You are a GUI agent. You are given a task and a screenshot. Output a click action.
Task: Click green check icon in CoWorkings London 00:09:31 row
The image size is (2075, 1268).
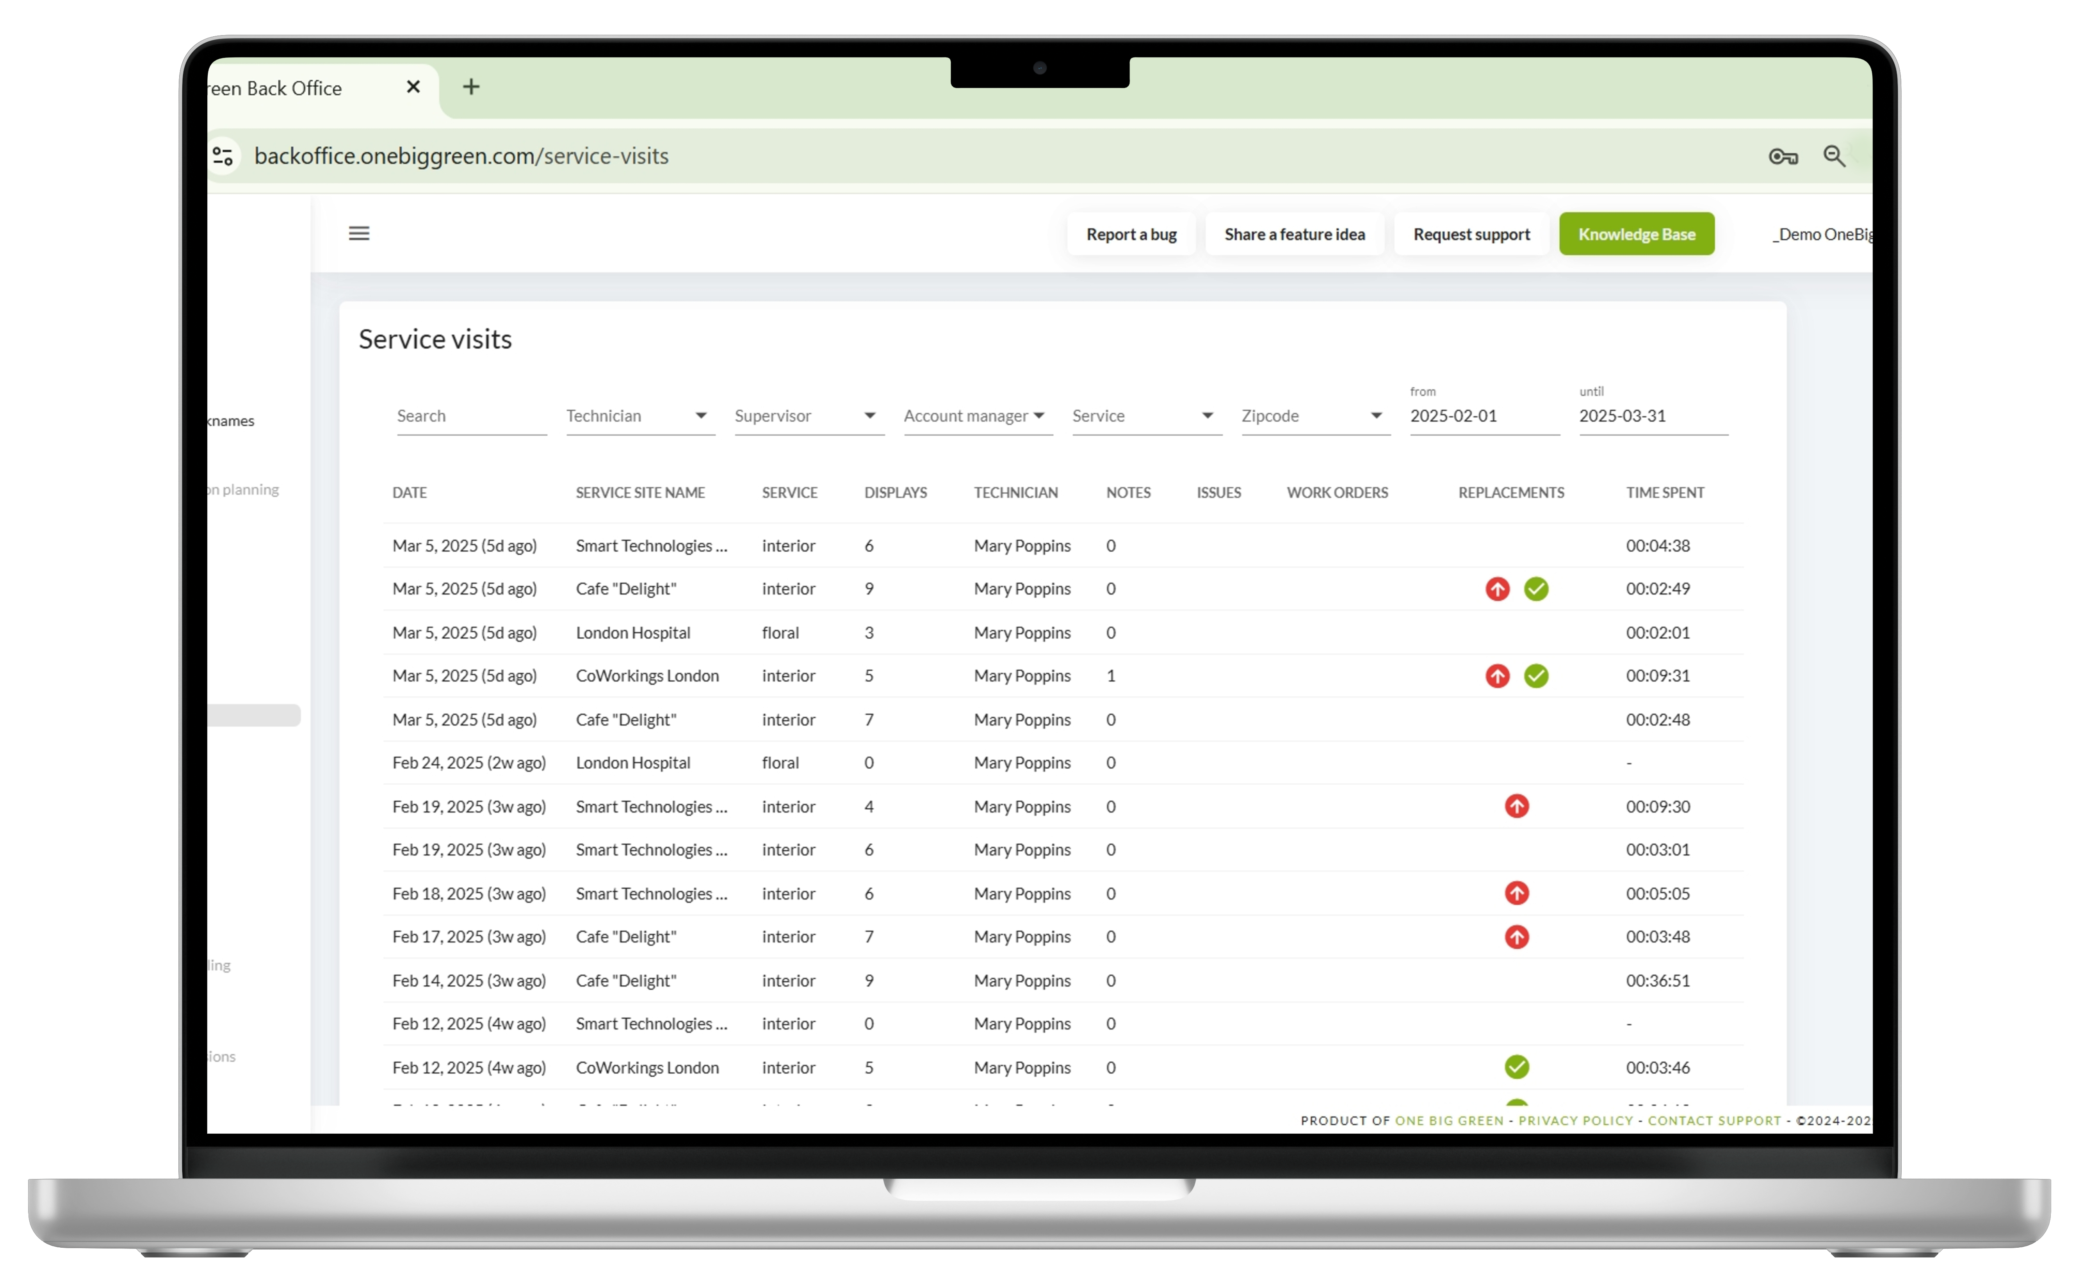coord(1536,675)
